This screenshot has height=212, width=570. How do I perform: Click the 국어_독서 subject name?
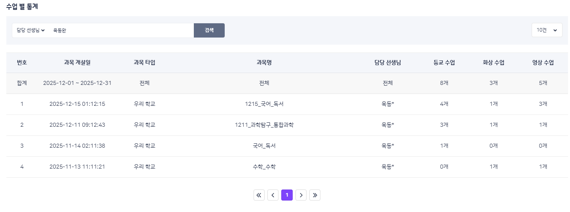click(x=264, y=146)
